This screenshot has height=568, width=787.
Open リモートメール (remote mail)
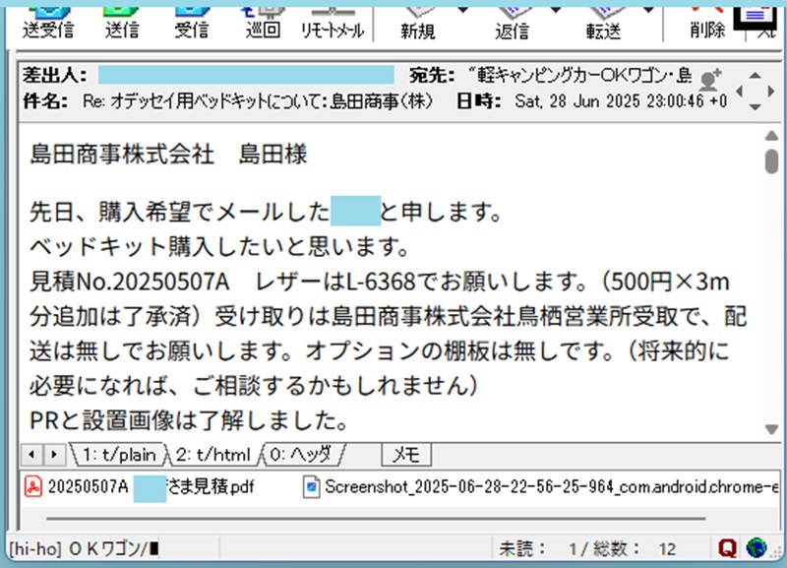333,22
